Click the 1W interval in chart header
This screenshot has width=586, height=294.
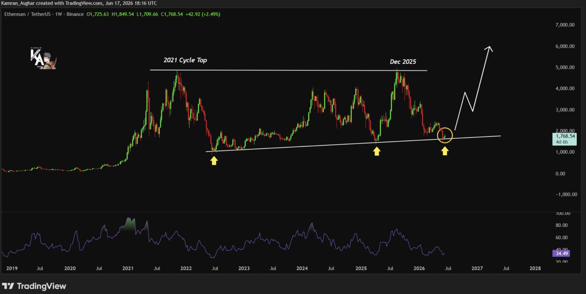(59, 14)
